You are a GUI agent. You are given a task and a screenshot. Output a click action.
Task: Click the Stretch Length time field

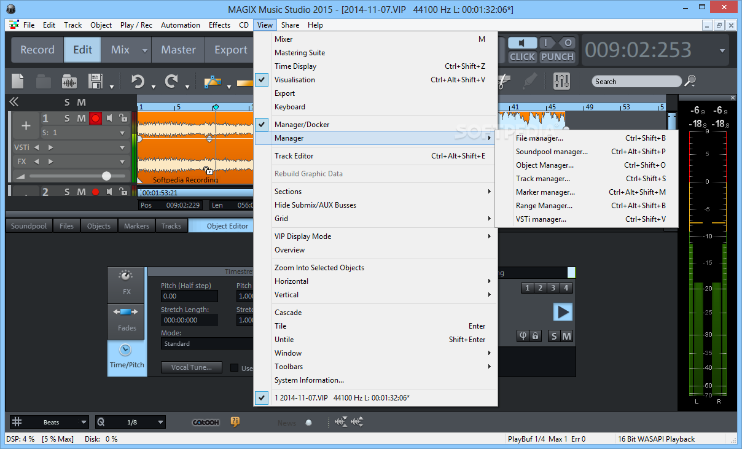click(189, 320)
